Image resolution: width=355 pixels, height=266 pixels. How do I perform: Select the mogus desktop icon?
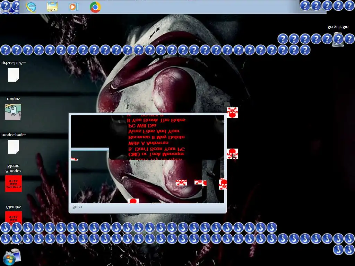pos(13,112)
